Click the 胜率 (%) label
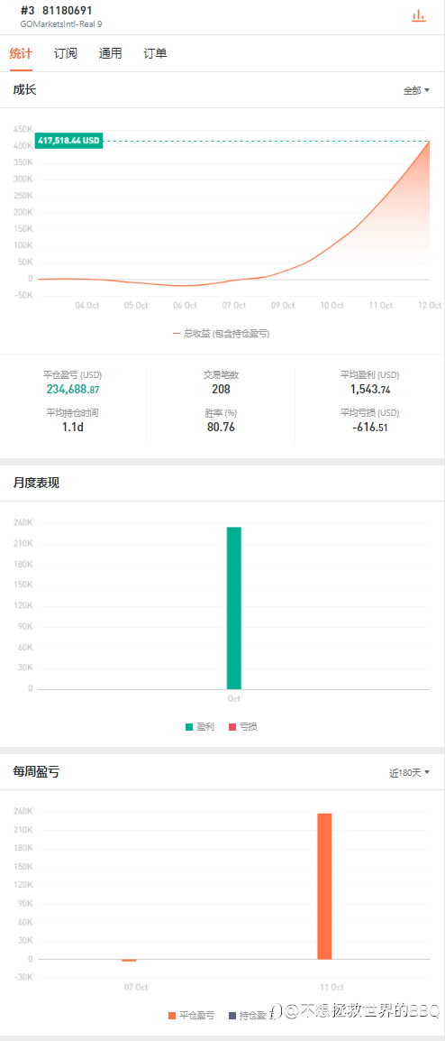 pyautogui.click(x=221, y=412)
